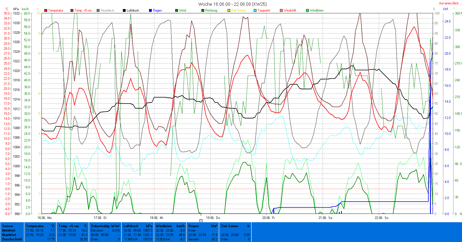462x242 pixels.
Task: Click the brown Temp. +5 cm legend square
Action: pyautogui.click(x=72, y=10)
